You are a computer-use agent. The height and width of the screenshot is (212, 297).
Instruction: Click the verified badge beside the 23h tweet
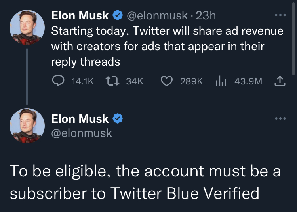118,15
